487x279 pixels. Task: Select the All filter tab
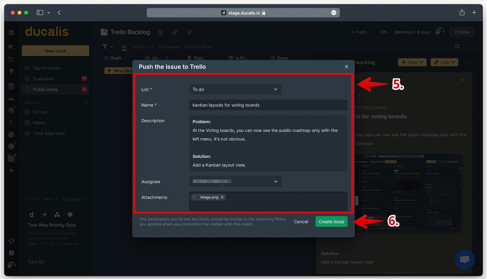tap(124, 47)
